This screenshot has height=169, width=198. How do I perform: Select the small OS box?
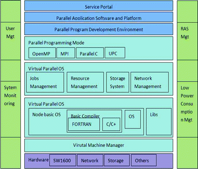pos(133,119)
